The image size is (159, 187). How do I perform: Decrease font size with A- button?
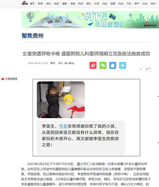click(x=142, y=69)
